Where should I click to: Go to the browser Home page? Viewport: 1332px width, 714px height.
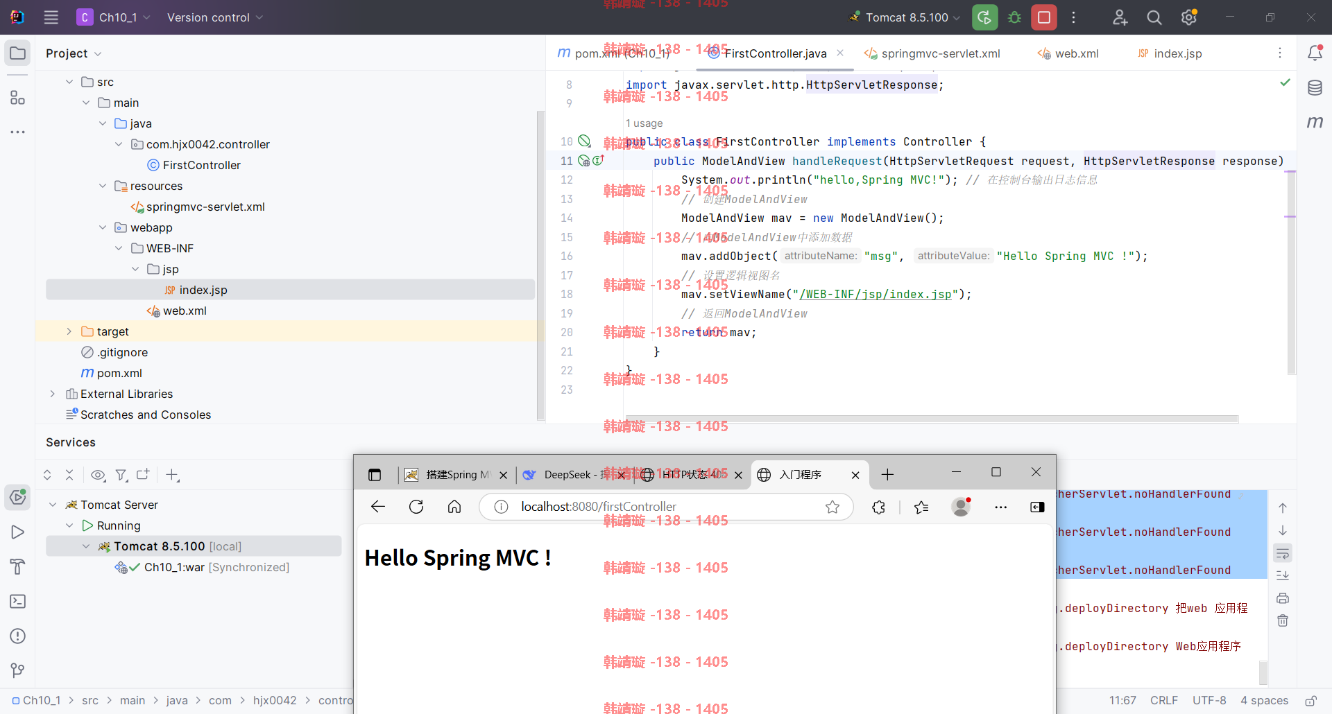pyautogui.click(x=454, y=507)
